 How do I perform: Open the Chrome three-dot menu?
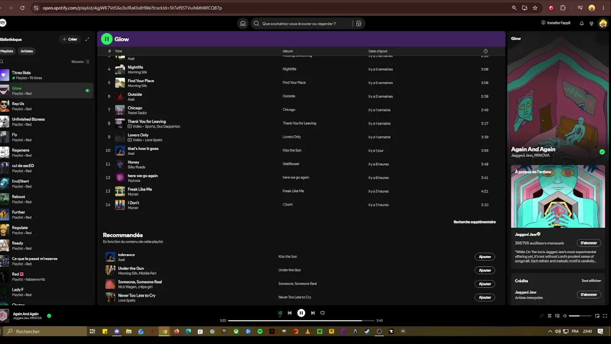(x=603, y=8)
